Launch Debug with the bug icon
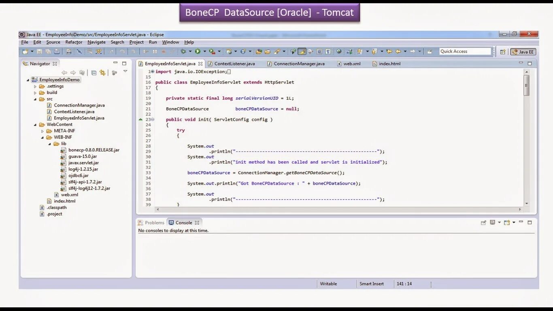Image resolution: width=553 pixels, height=311 pixels. [x=183, y=51]
